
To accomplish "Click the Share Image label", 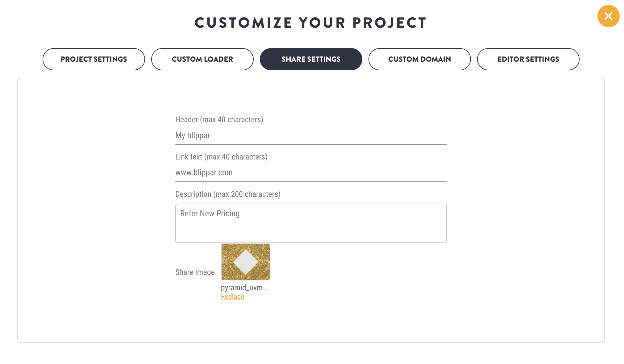I will (x=195, y=272).
